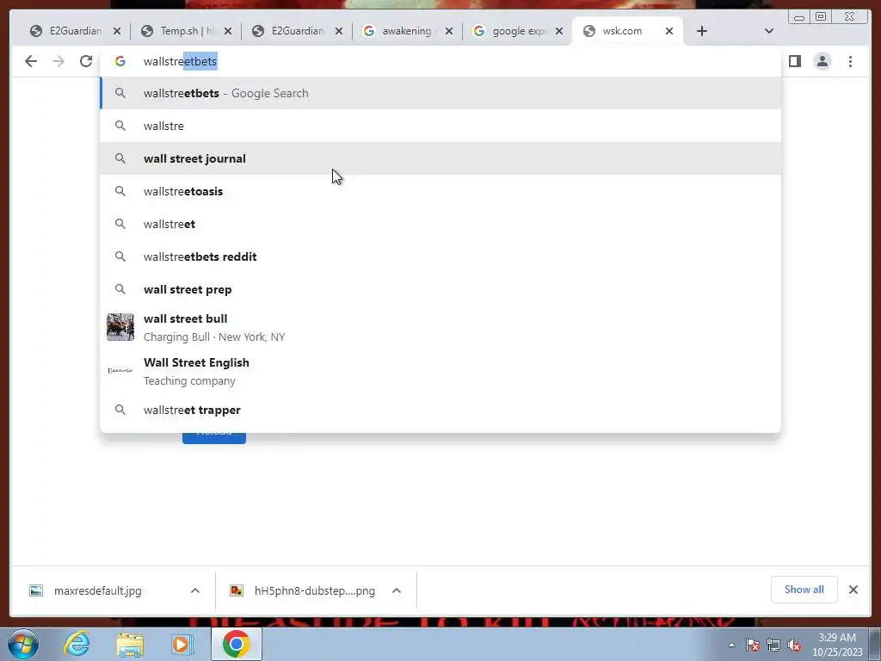Open the hH5phn8-dubstep png download
The width and height of the screenshot is (881, 661).
(315, 590)
